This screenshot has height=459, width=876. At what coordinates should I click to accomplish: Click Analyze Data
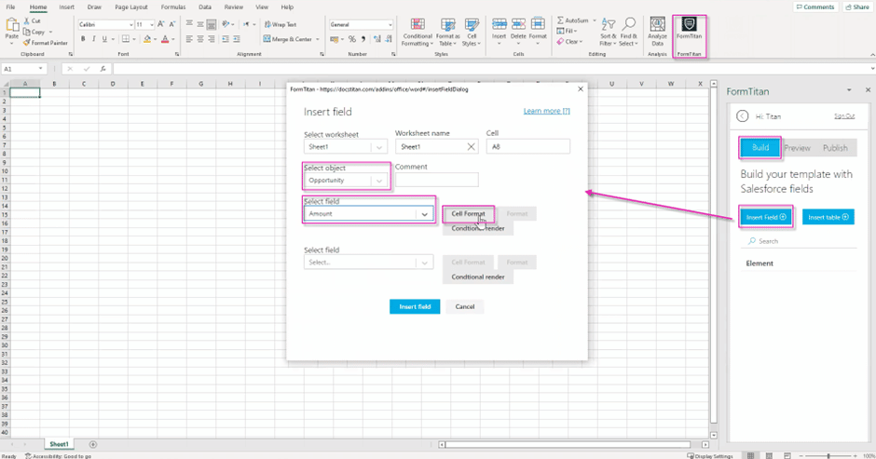point(657,32)
